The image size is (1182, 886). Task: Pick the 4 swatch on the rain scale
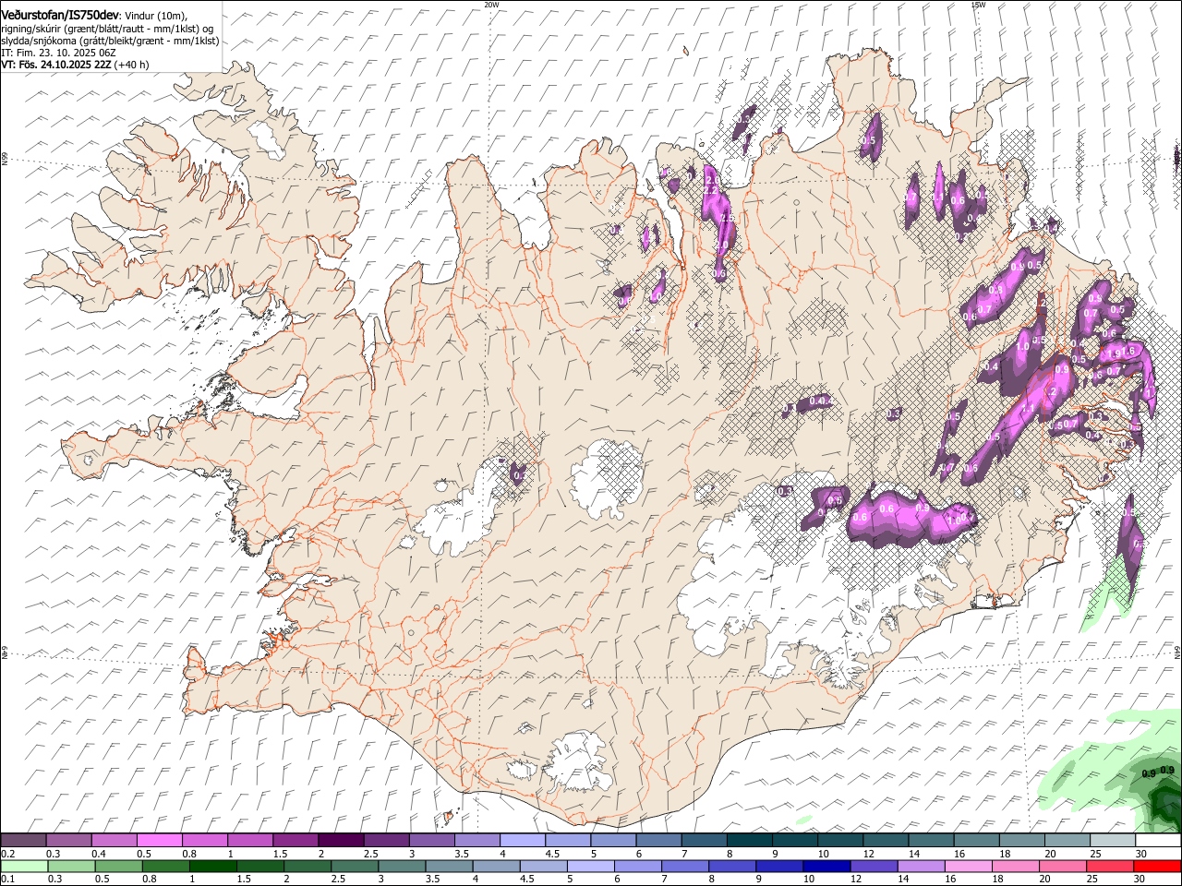click(497, 867)
